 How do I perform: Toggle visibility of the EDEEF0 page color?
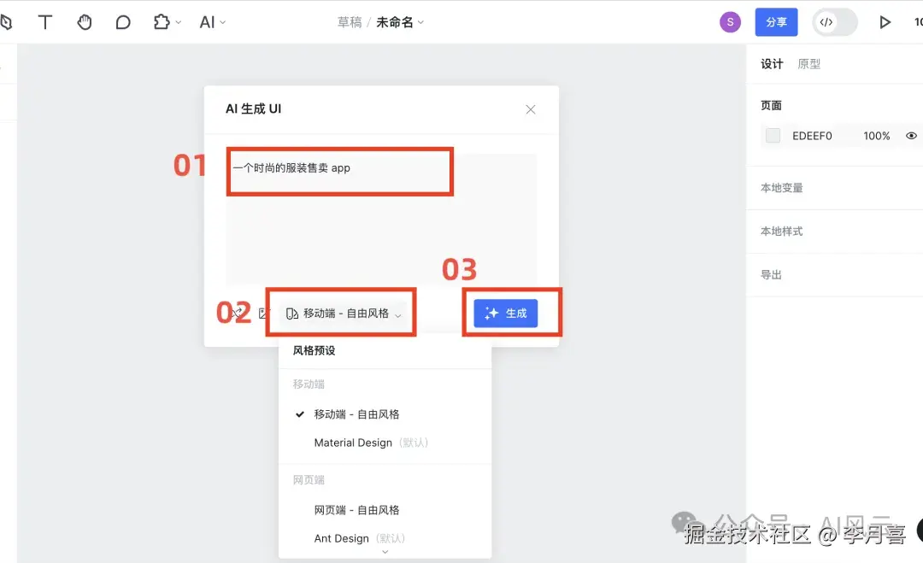910,135
